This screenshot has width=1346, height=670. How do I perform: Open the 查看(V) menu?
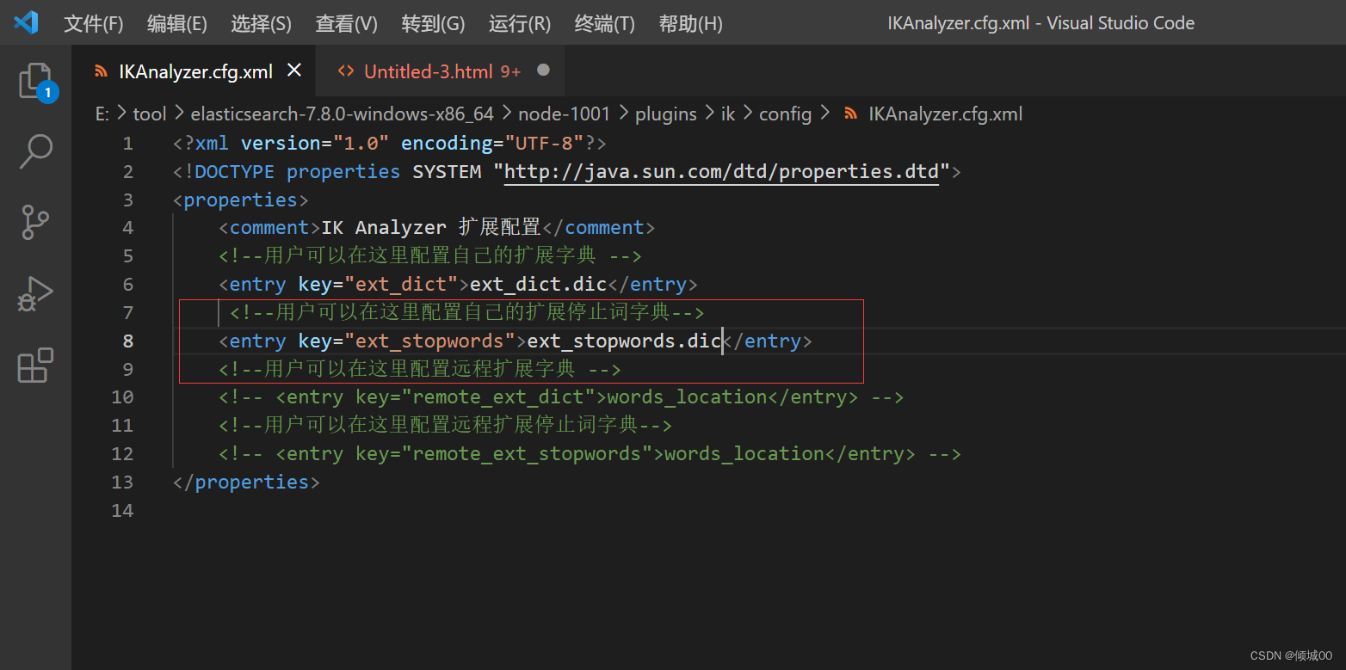pyautogui.click(x=347, y=23)
